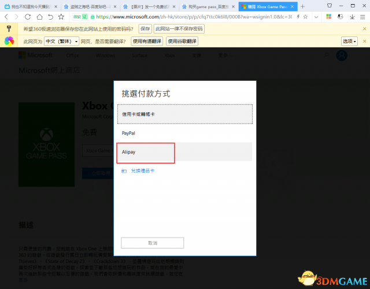The height and width of the screenshot is (289, 370).
Task: Switch to the second Baidu Tieba tab
Action: tap(90, 6)
